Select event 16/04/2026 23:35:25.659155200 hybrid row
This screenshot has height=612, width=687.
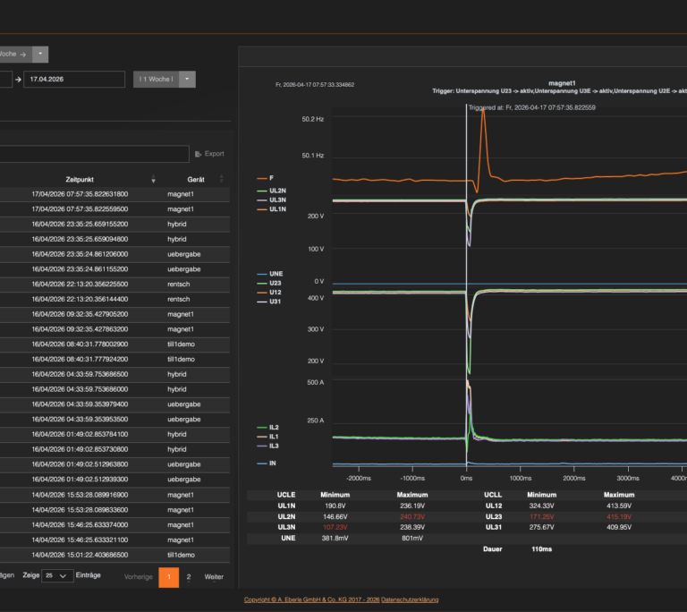click(114, 224)
